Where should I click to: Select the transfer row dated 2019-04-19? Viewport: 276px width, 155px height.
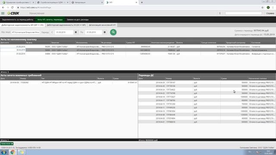tap(207, 97)
